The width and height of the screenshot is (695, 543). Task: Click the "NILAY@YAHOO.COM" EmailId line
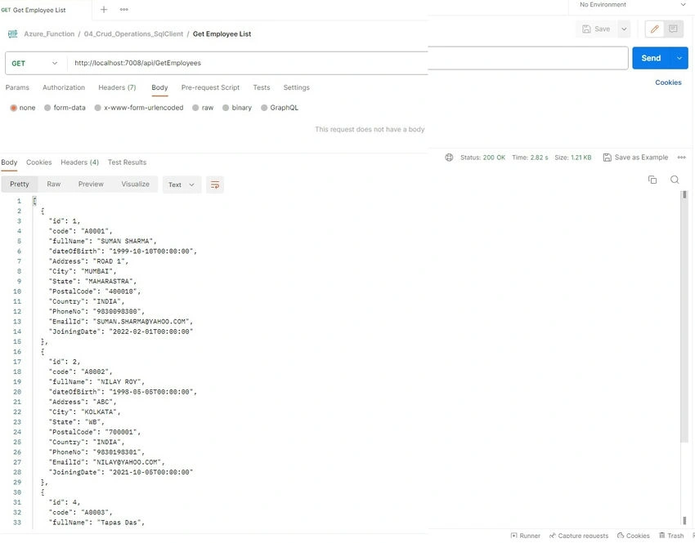(107, 462)
